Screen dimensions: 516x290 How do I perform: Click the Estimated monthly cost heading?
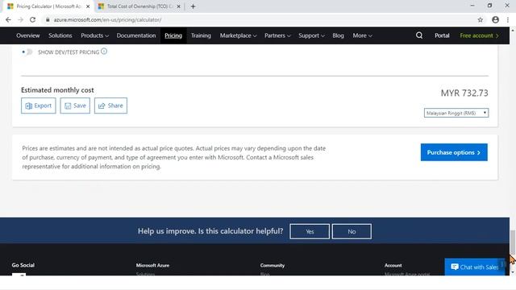57,90
